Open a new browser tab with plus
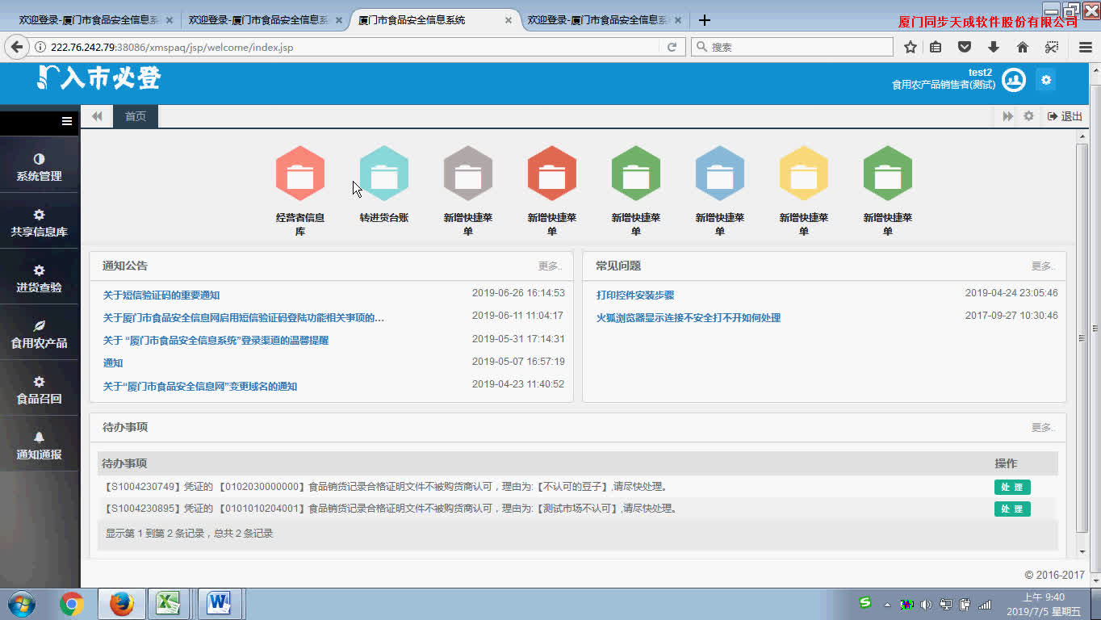 (705, 20)
